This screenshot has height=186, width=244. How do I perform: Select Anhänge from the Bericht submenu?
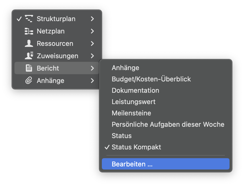coord(125,68)
